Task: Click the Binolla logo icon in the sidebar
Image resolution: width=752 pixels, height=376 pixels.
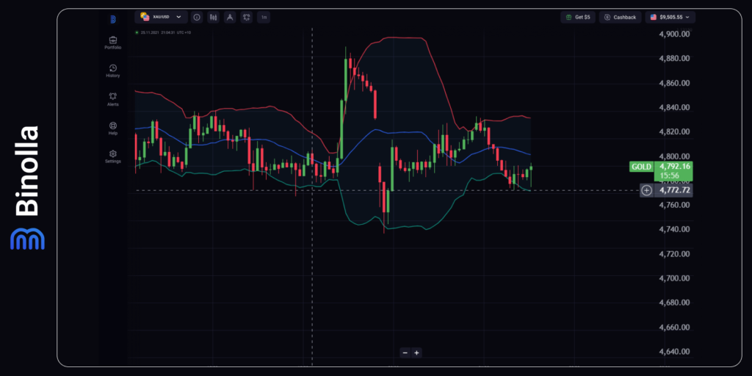Action: 112,19
